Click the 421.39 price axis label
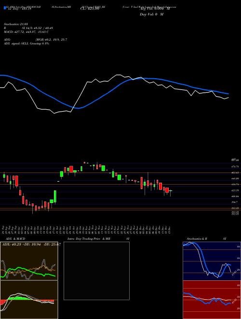This screenshot has width=241, height=319. (x=235, y=190)
